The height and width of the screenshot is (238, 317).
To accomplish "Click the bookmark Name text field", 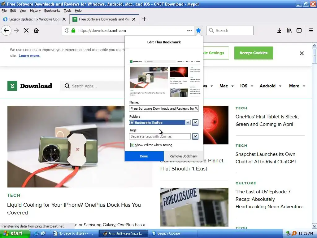I will [x=164, y=108].
